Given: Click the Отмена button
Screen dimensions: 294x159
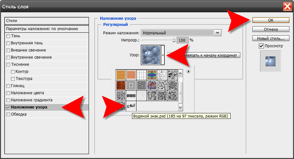Looking at the screenshot, I should pyautogui.click(x=271, y=29).
